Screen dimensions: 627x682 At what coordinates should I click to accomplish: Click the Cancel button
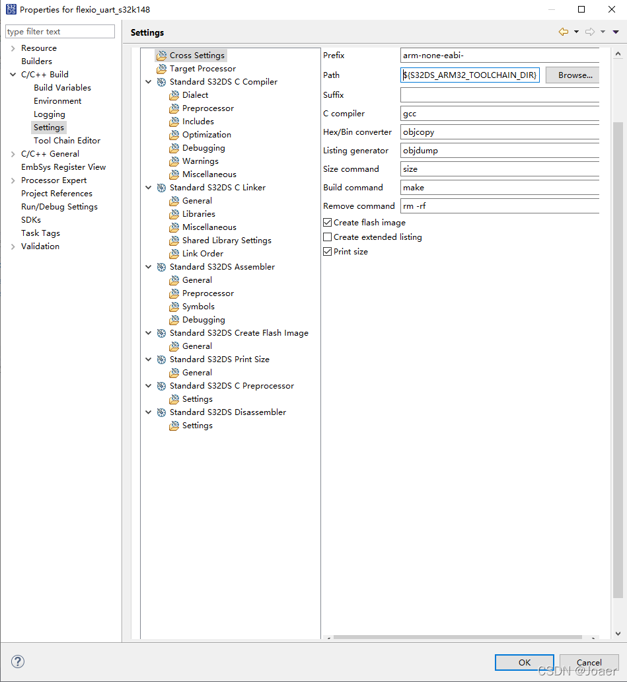point(589,662)
